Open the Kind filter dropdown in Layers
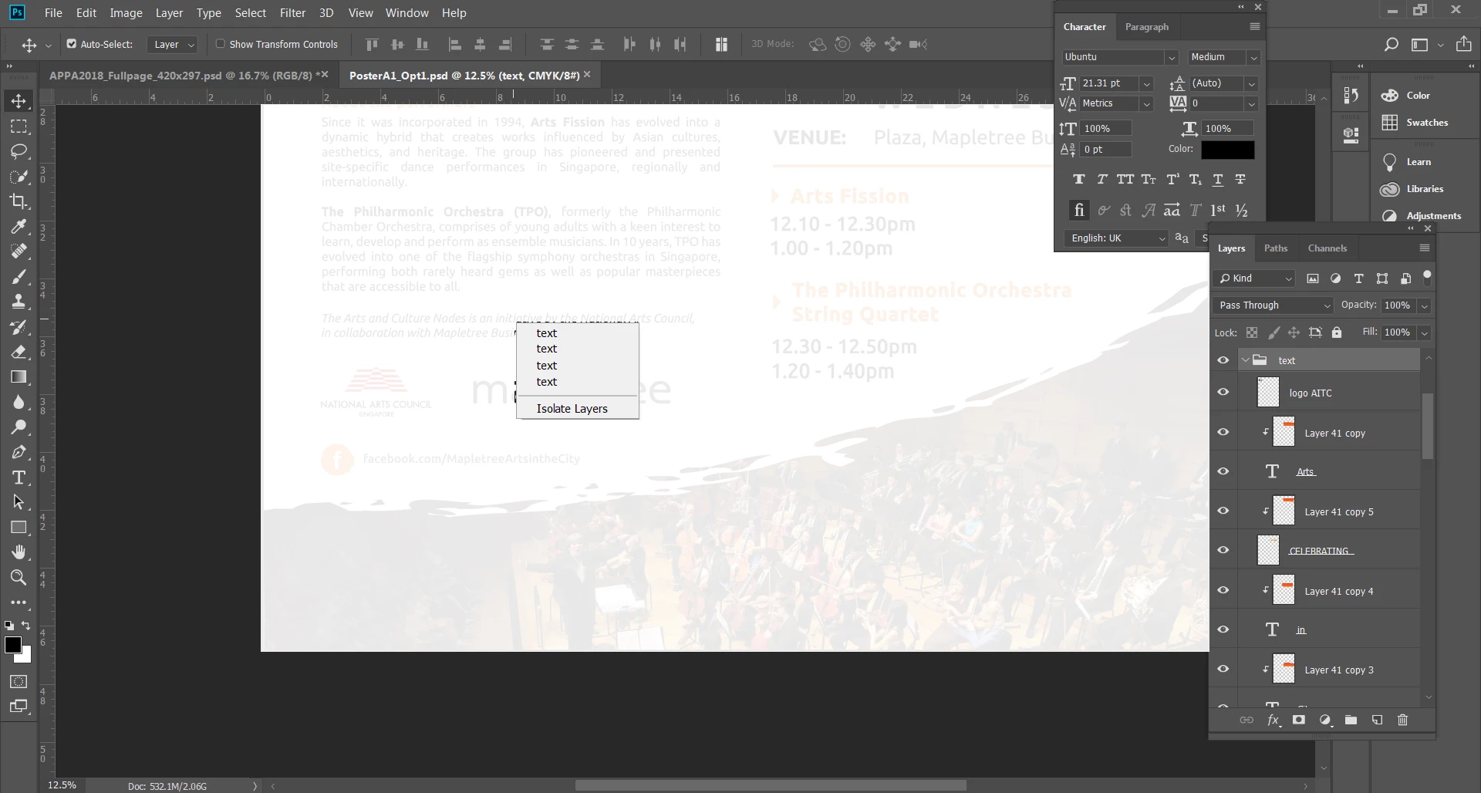The width and height of the screenshot is (1481, 793). [x=1254, y=278]
